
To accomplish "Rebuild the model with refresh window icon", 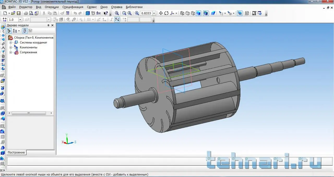I will [x=259, y=13].
